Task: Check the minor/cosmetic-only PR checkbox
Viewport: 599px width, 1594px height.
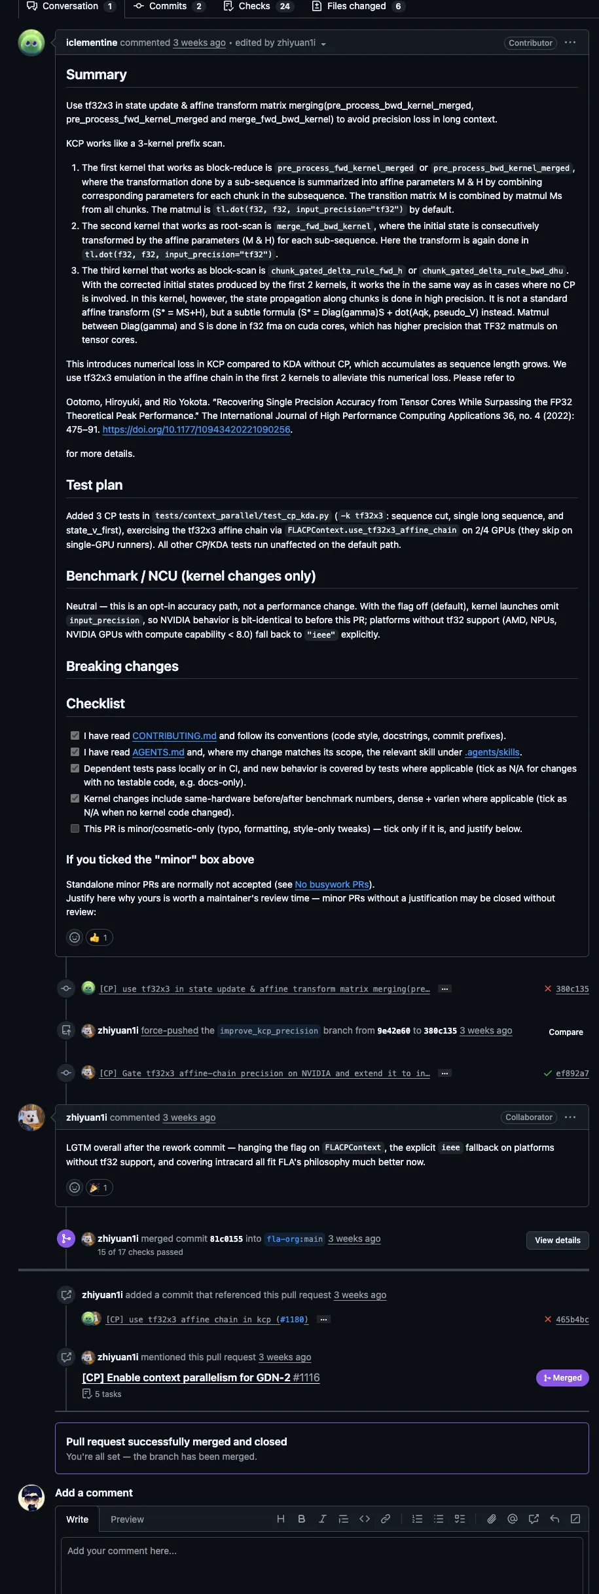Action: [x=75, y=829]
